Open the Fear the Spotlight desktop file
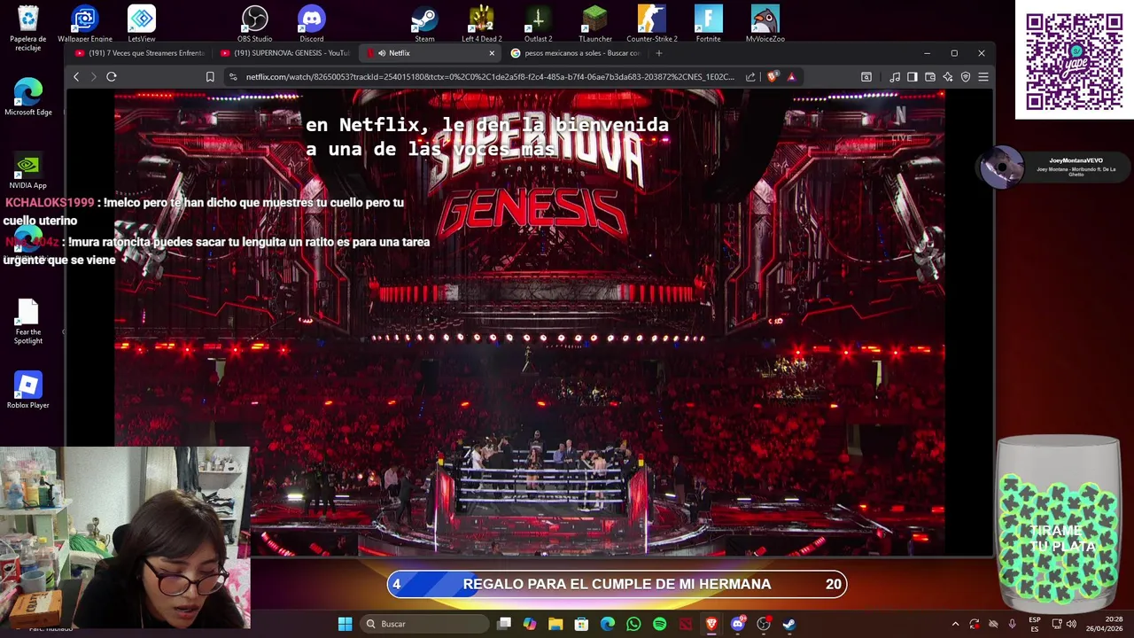1134x638 pixels. (x=28, y=322)
